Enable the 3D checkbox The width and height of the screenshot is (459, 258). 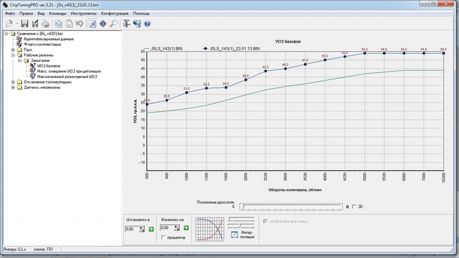[354, 207]
